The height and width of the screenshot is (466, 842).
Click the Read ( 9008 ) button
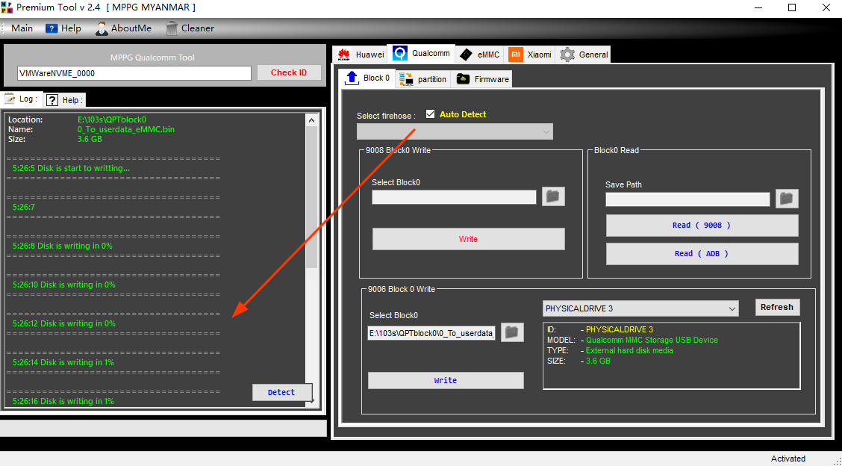[702, 226]
